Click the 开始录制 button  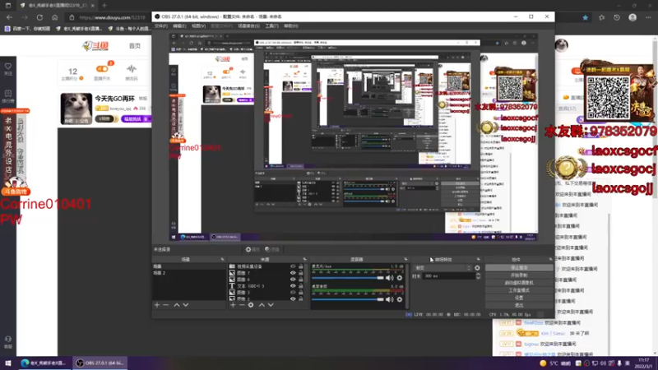coord(519,275)
